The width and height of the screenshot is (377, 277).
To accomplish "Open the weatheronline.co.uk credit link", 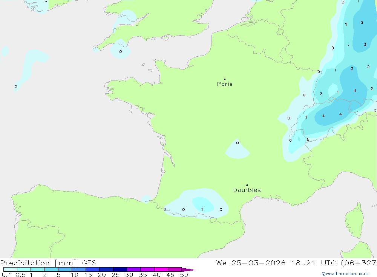I will [345, 274].
